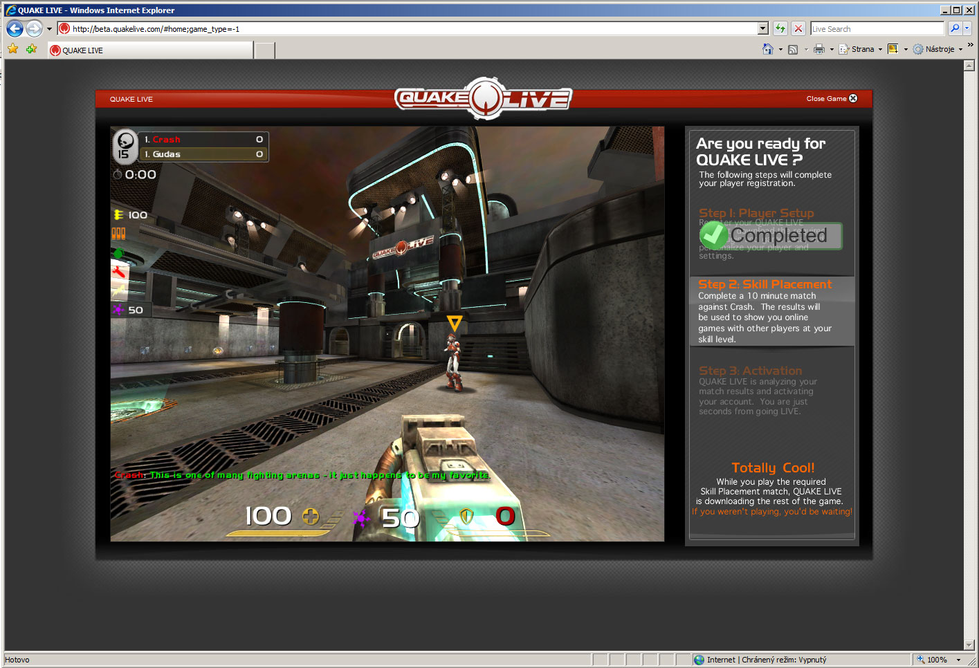Click the QUAKE LIVE header text link
This screenshot has width=979, height=668.
point(131,100)
